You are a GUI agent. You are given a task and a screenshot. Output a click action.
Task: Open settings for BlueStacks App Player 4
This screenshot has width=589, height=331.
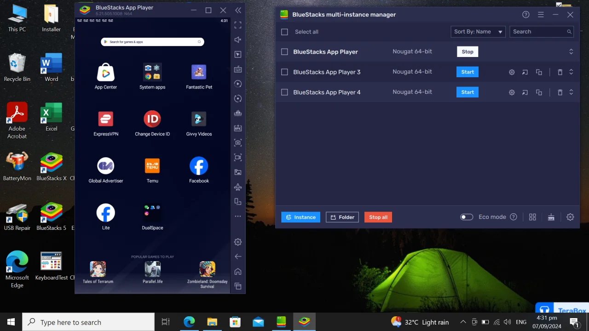(512, 92)
